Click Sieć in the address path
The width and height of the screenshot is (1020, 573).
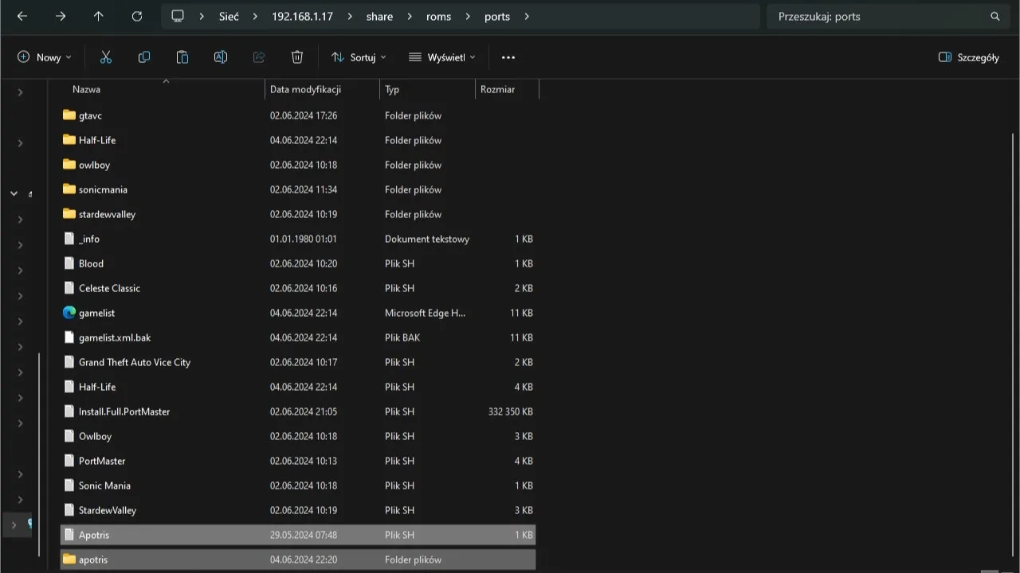[x=229, y=16]
